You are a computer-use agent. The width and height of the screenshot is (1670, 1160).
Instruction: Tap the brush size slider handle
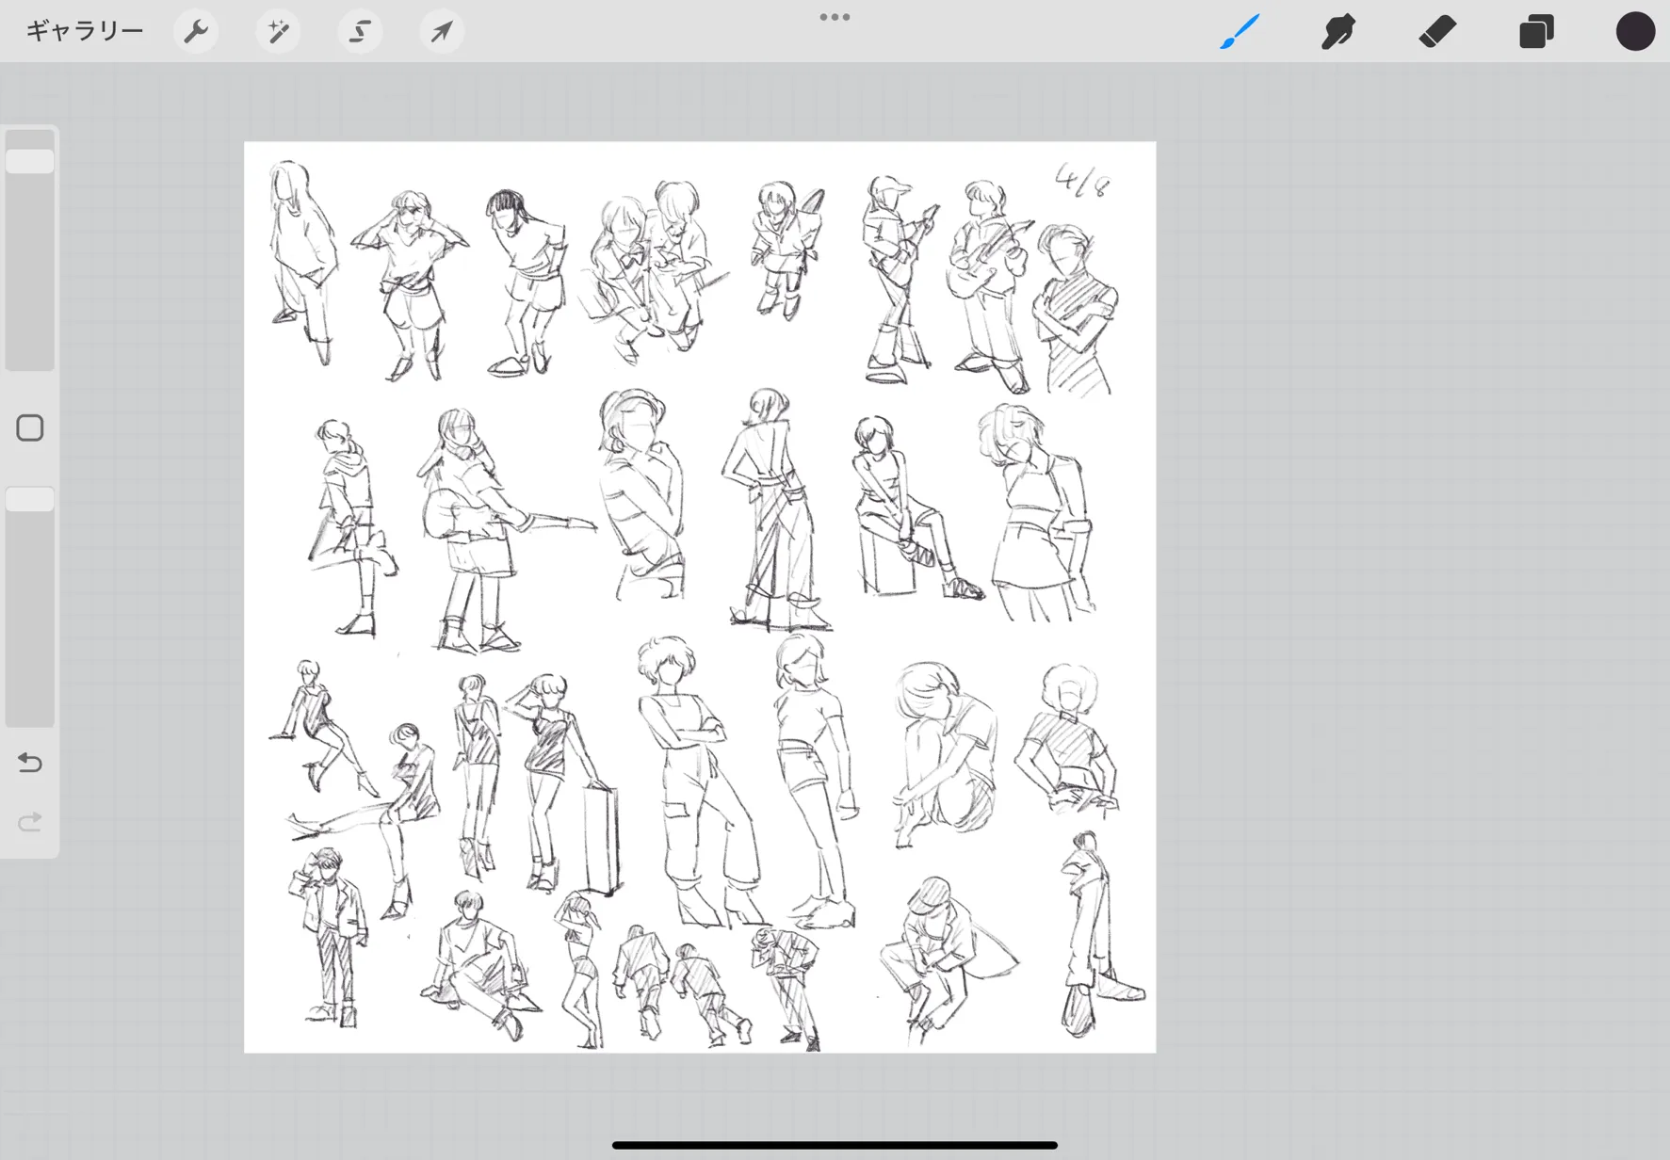click(x=30, y=161)
